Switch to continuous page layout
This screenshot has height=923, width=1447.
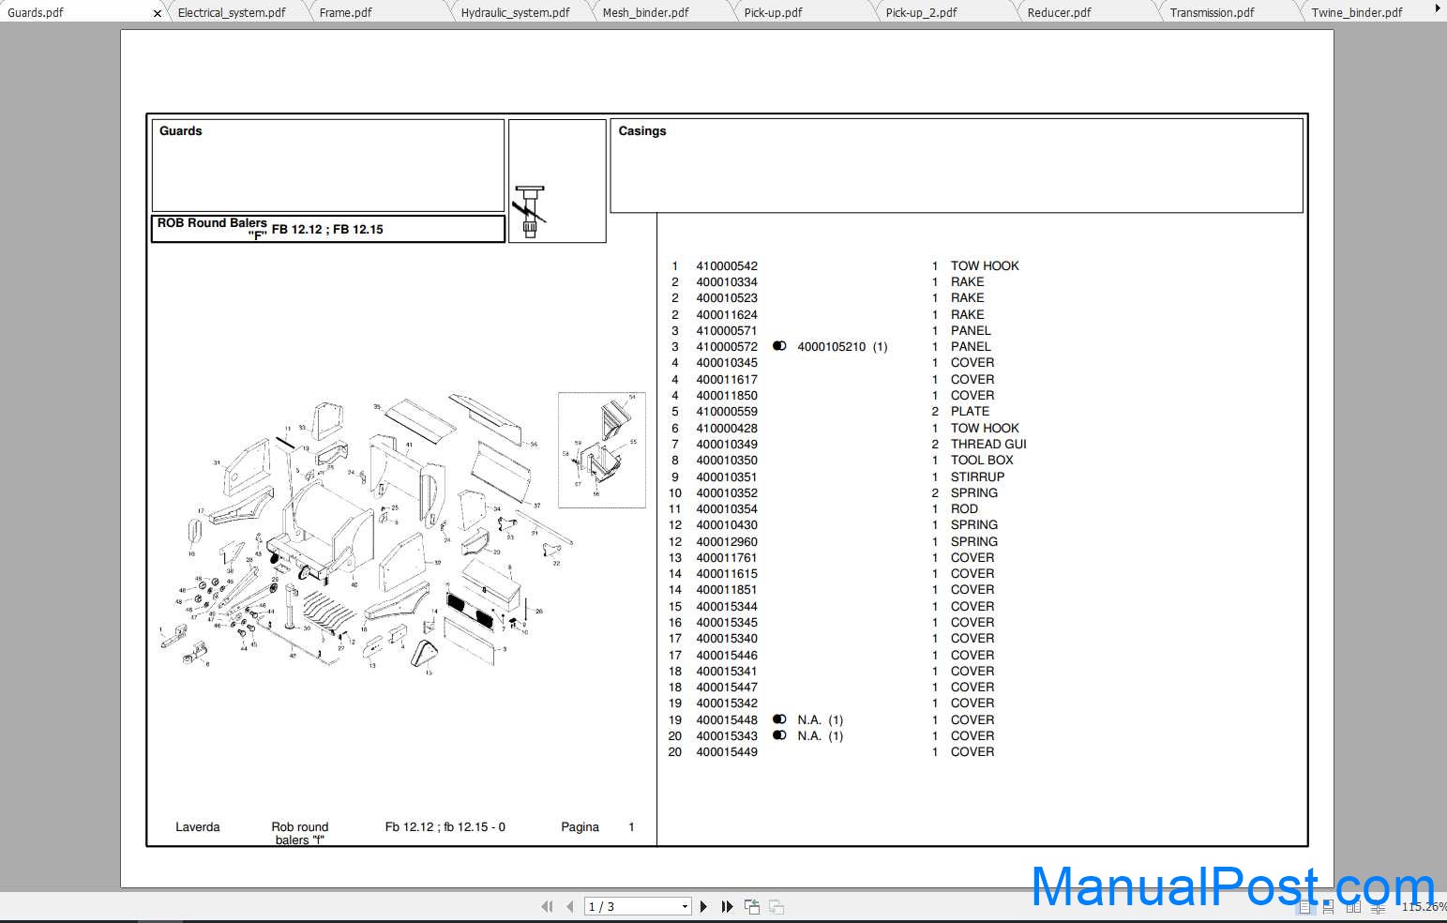1329,907
